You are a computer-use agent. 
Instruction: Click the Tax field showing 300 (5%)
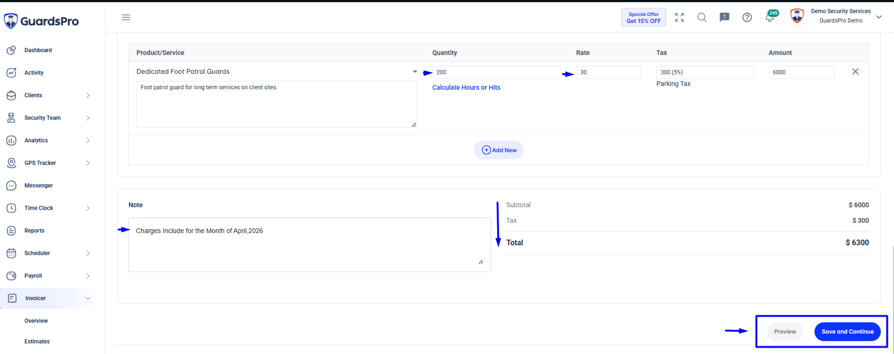[x=705, y=72]
